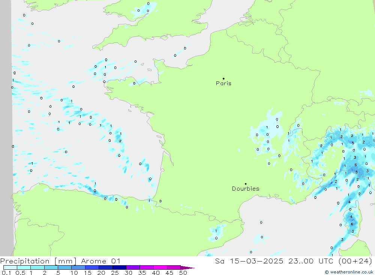Click the "0.5" legend scale label

(x=20, y=273)
